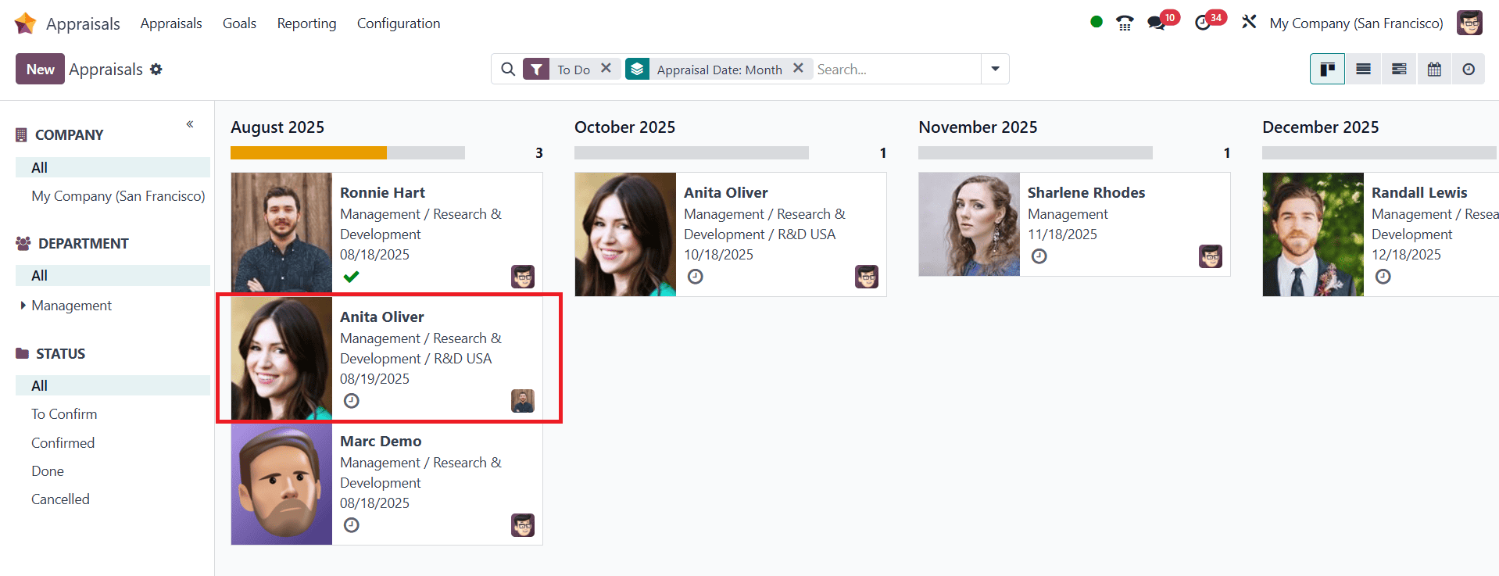This screenshot has width=1499, height=576.
Task: Click manager avatar on October Anita Oliver card
Action: point(867,277)
